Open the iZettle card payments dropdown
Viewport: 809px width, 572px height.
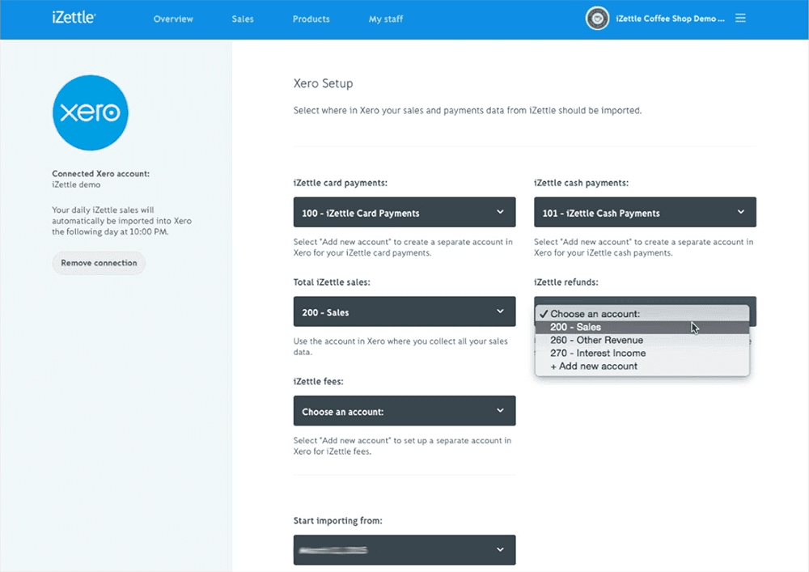pyautogui.click(x=404, y=212)
